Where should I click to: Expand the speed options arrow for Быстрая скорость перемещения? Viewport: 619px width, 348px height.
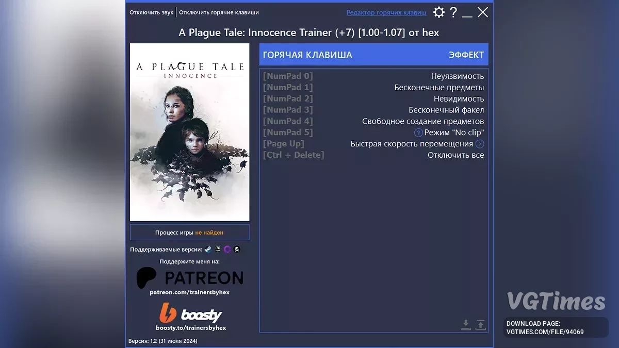[x=480, y=144]
